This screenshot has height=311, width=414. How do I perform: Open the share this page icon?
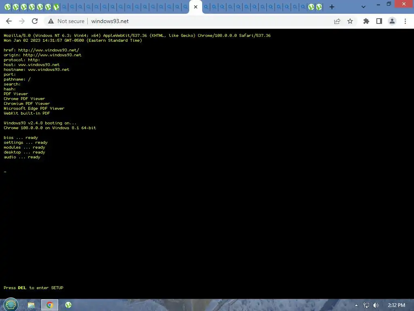click(337, 21)
